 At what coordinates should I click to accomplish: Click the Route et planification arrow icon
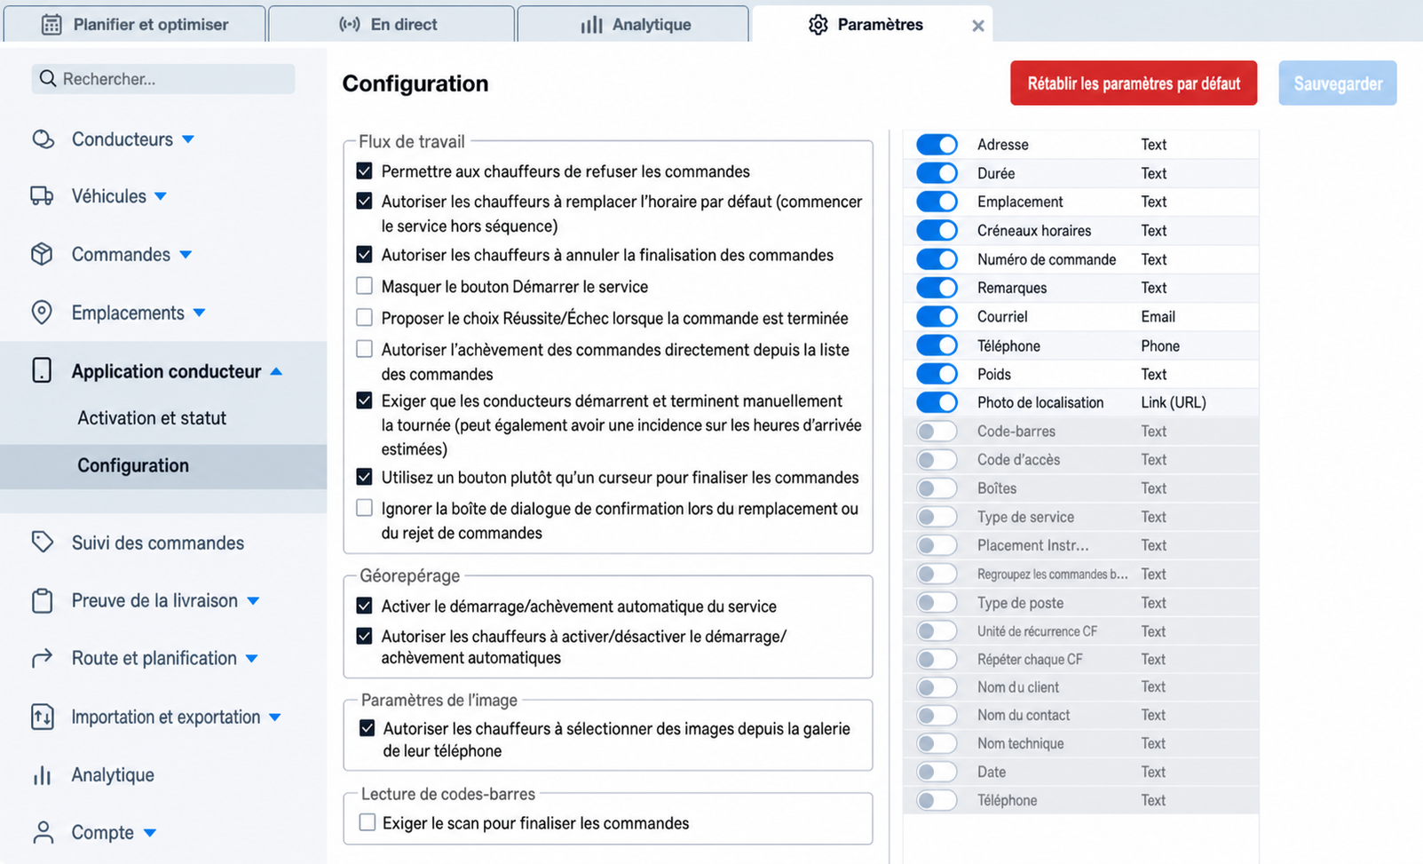[x=42, y=659]
